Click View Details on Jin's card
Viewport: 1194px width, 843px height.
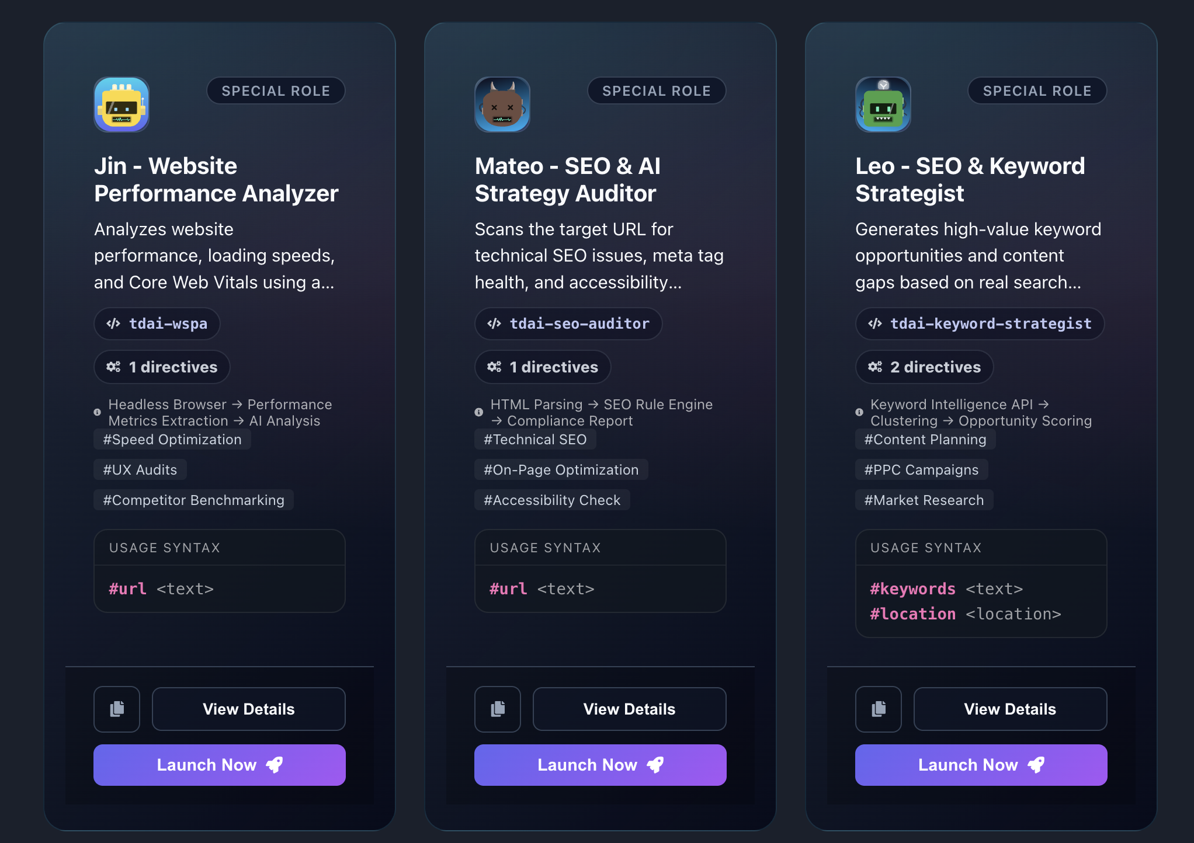click(248, 709)
